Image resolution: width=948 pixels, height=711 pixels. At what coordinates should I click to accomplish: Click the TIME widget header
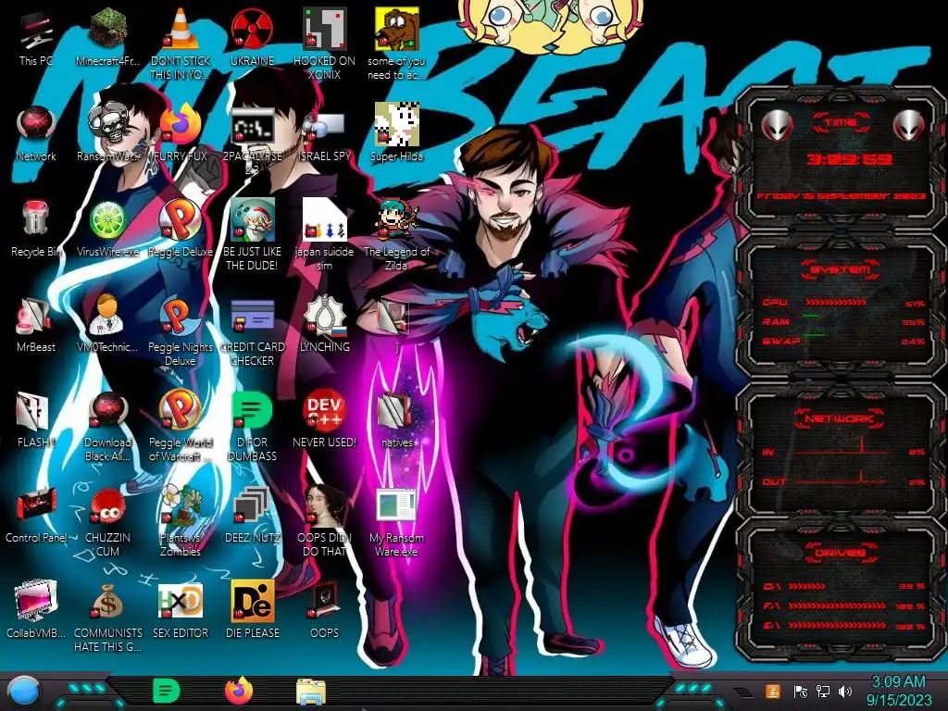(841, 123)
